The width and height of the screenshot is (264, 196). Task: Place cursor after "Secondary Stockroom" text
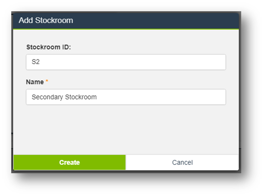point(97,97)
